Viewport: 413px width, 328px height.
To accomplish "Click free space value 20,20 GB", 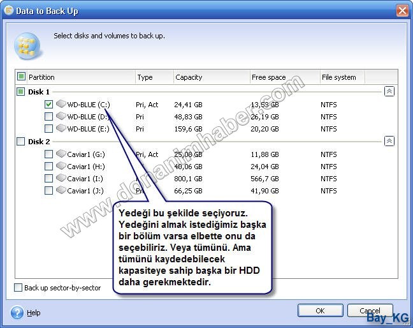I will (264, 129).
